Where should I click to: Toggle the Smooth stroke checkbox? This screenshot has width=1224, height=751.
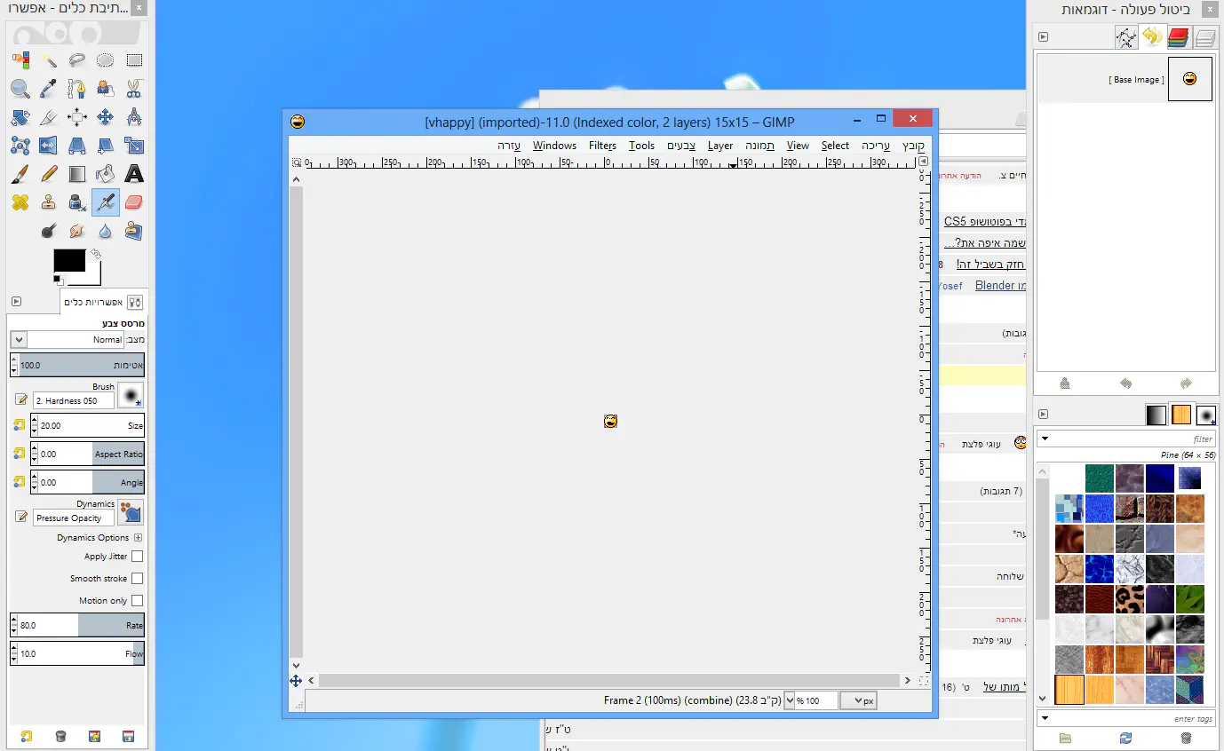(137, 579)
